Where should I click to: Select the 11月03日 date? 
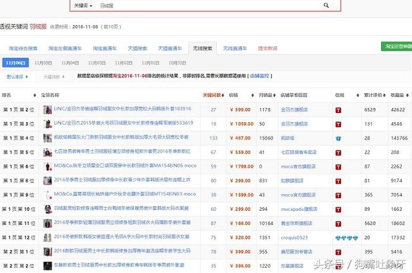point(97,63)
